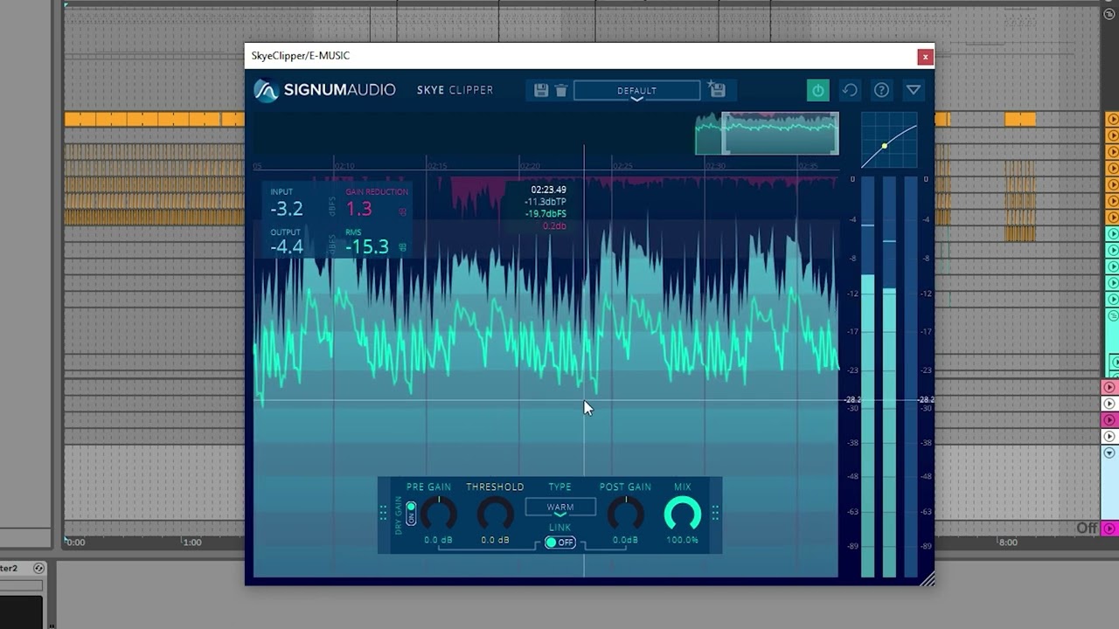Image resolution: width=1119 pixels, height=629 pixels.
Task: Click the -11.3dbTP readout text
Action: click(x=546, y=202)
